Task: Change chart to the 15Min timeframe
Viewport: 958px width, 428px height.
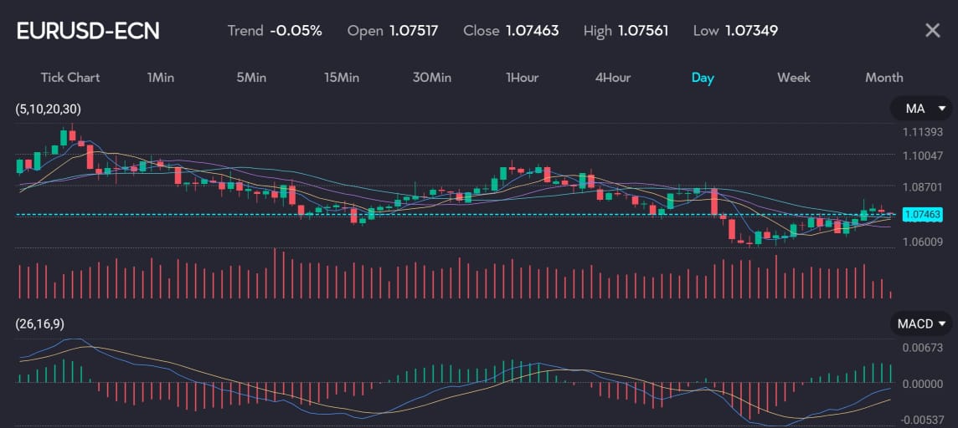Action: [342, 78]
